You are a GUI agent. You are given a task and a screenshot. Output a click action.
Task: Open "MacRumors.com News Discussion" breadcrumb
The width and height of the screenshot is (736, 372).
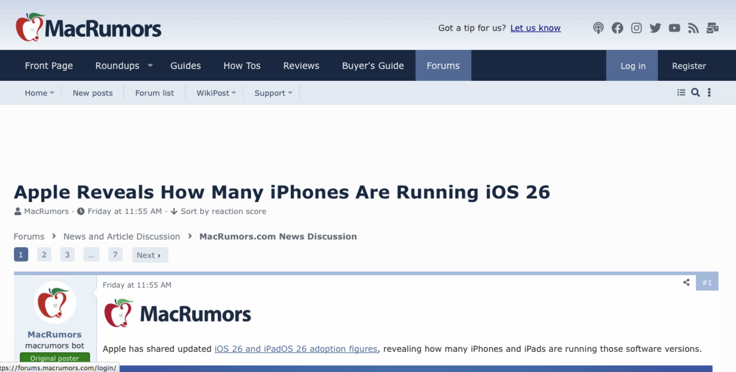click(x=278, y=237)
